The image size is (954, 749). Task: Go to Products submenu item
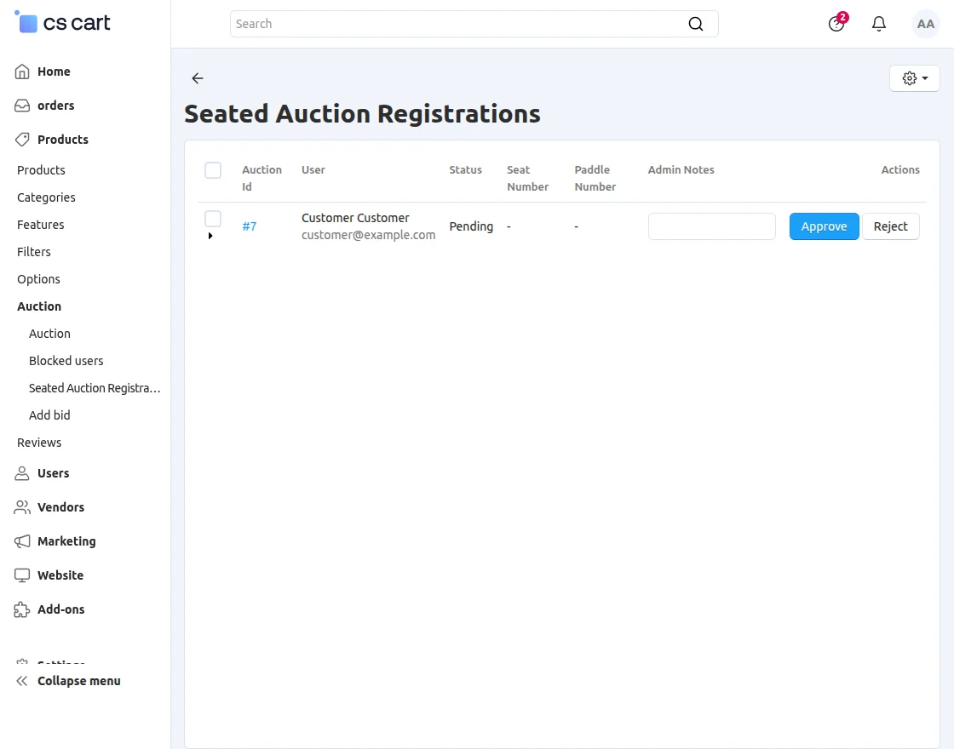point(41,170)
